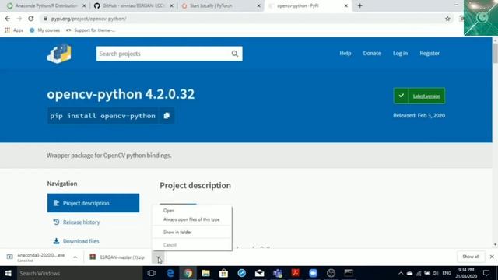498x280 pixels.
Task: Open the Windows Start menu
Action: (9, 273)
